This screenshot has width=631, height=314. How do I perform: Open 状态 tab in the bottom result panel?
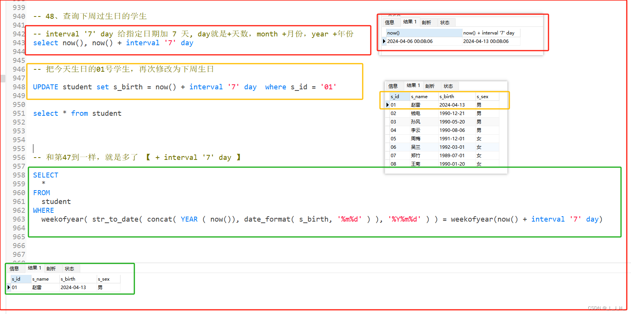(x=69, y=268)
